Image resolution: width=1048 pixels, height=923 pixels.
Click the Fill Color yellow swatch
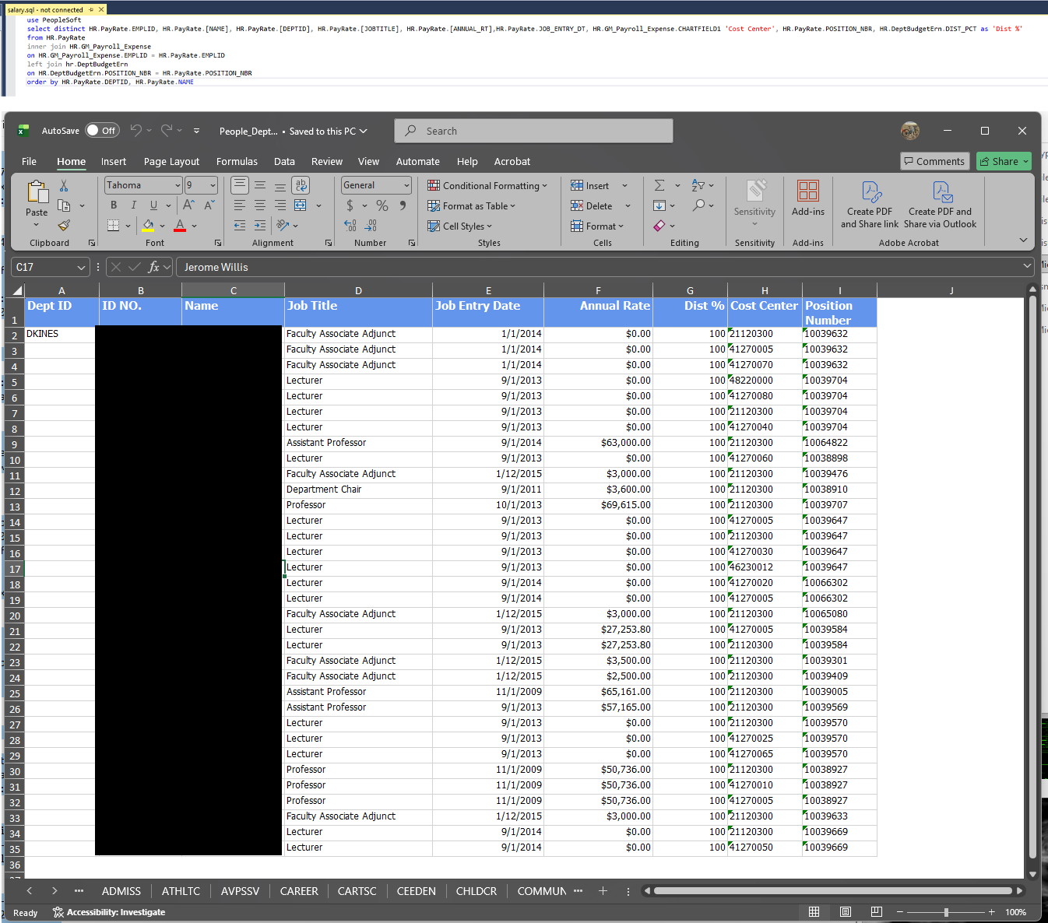pyautogui.click(x=148, y=226)
